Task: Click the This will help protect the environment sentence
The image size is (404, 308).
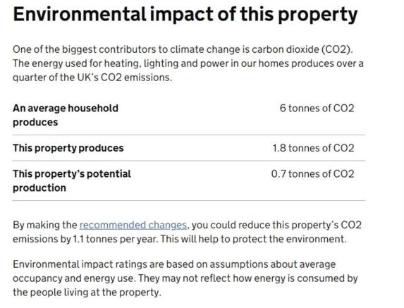Action: coord(253,239)
